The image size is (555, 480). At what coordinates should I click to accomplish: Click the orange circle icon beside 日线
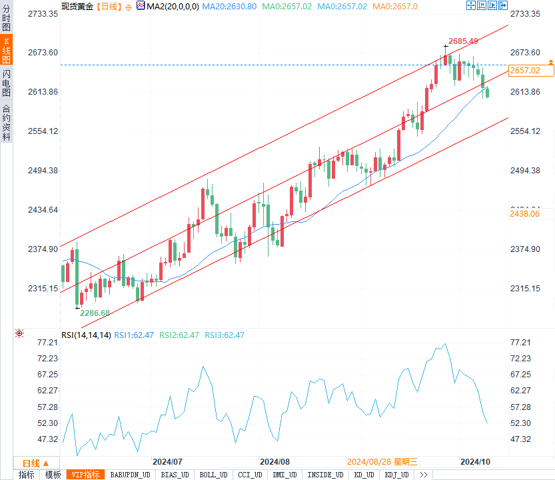[x=128, y=7]
